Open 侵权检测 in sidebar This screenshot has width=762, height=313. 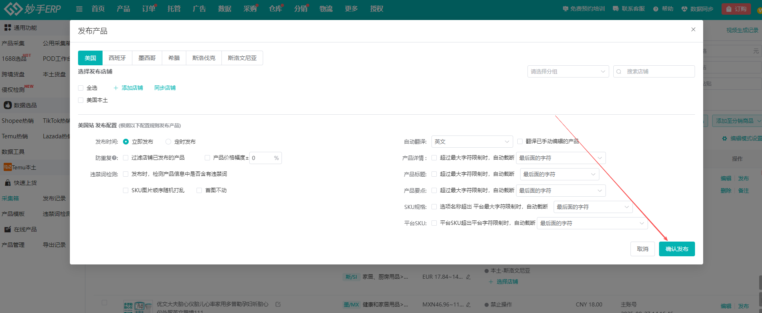[x=13, y=90]
